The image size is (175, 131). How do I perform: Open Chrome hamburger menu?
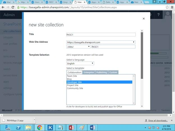[x=172, y=7]
